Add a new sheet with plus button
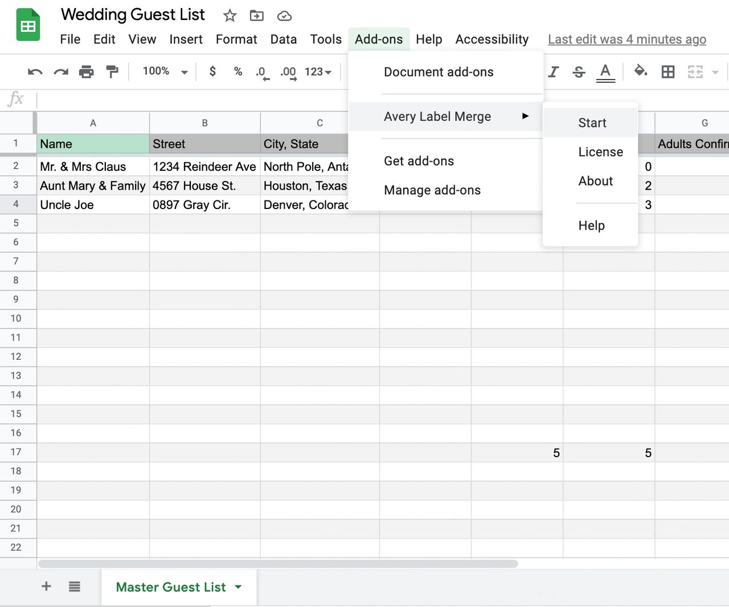The image size is (729, 607). pyautogui.click(x=47, y=587)
